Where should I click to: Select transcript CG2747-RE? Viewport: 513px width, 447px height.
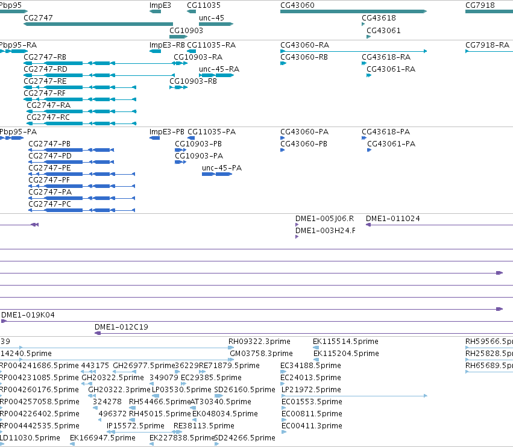pyautogui.click(x=45, y=81)
